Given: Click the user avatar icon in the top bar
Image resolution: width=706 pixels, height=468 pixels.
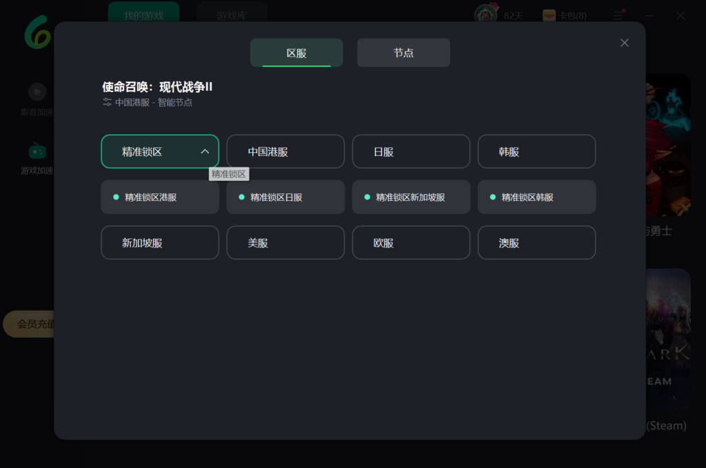Looking at the screenshot, I should [487, 14].
